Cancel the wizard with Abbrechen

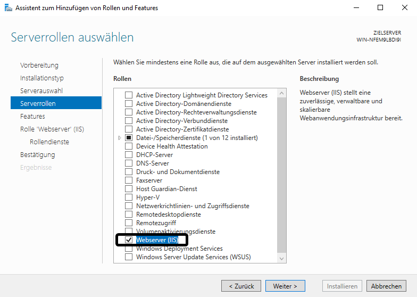[x=386, y=286]
